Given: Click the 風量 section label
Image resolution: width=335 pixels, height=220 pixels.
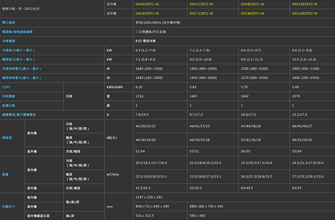Looking at the screenshot, I should click(x=5, y=174).
